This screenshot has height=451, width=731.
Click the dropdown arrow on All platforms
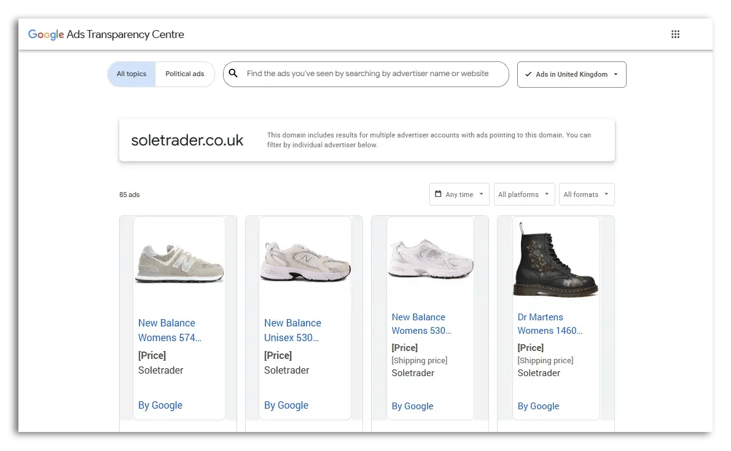[x=546, y=194]
